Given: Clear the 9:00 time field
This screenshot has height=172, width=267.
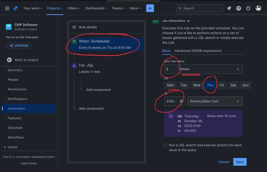Looking at the screenshot, I should click(x=181, y=101).
